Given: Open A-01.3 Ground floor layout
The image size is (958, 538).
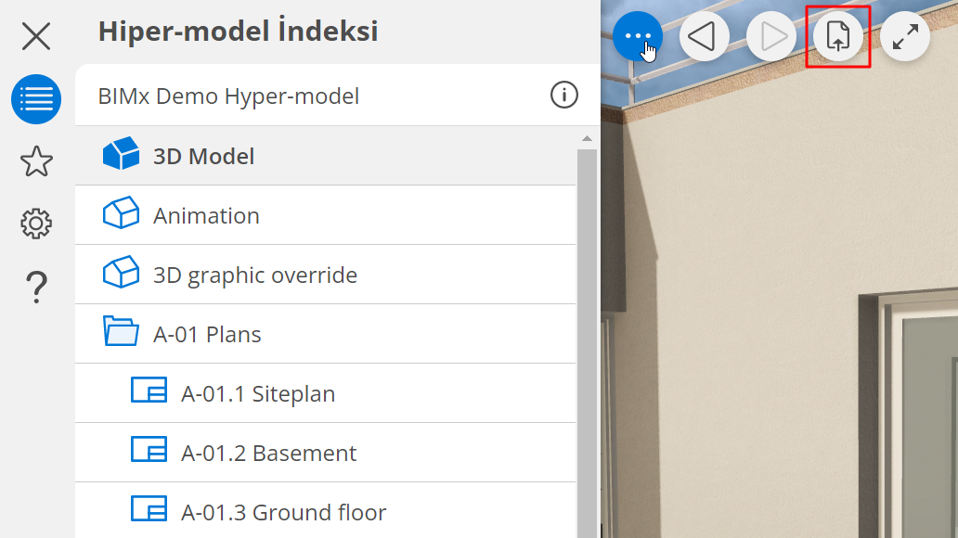Looking at the screenshot, I should [x=283, y=512].
